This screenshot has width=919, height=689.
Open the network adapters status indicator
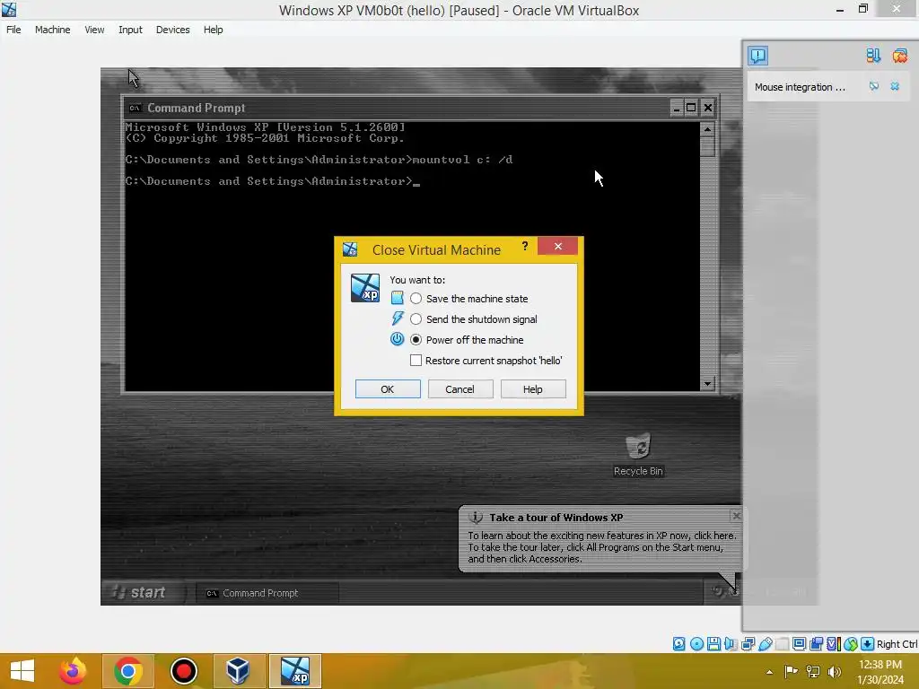tap(748, 644)
